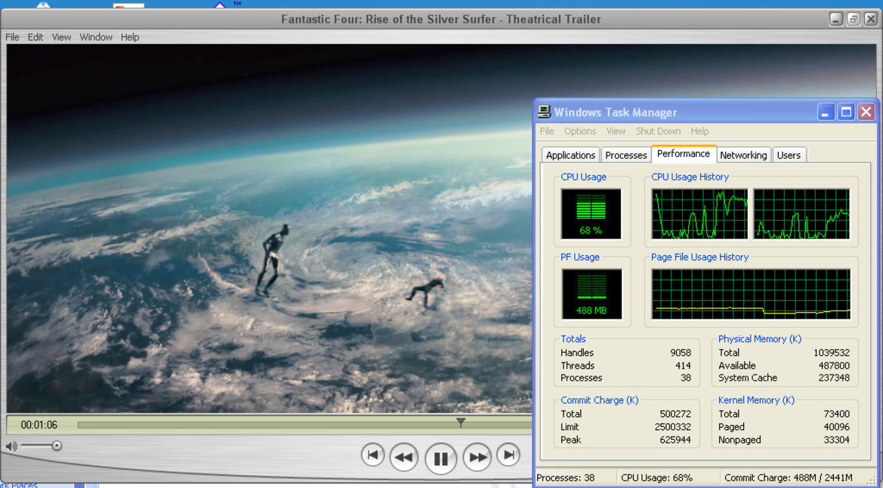Switch to the Processes tab
Image resolution: width=883 pixels, height=488 pixels.
(625, 155)
